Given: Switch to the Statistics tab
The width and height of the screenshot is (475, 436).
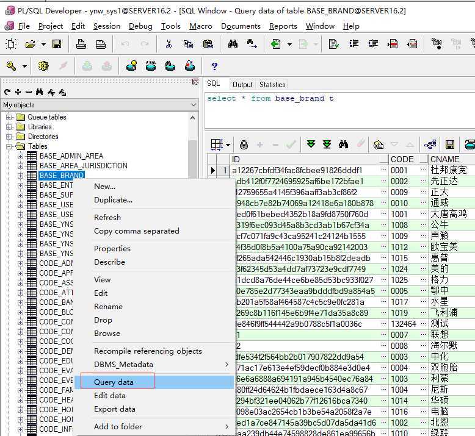Looking at the screenshot, I should 272,84.
